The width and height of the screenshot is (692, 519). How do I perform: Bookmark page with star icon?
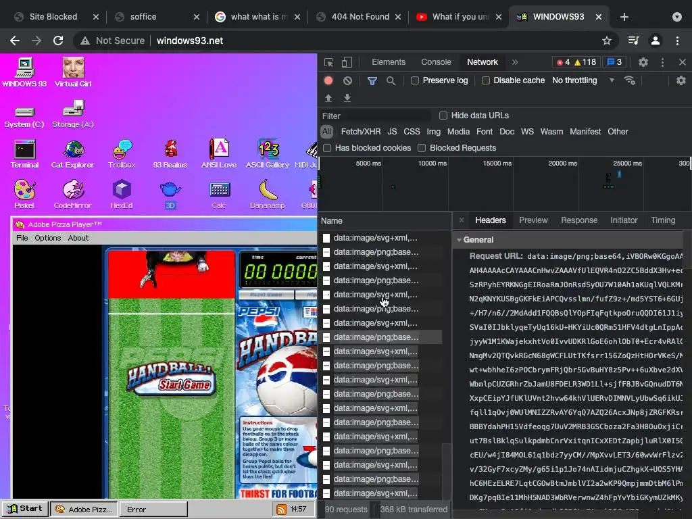click(607, 41)
